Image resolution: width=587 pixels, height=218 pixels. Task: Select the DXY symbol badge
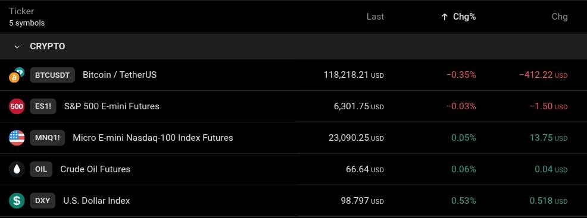pos(43,200)
